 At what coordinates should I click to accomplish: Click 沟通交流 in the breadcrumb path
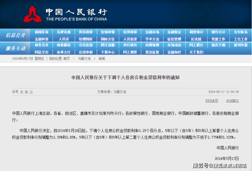pyautogui.click(x=84, y=59)
